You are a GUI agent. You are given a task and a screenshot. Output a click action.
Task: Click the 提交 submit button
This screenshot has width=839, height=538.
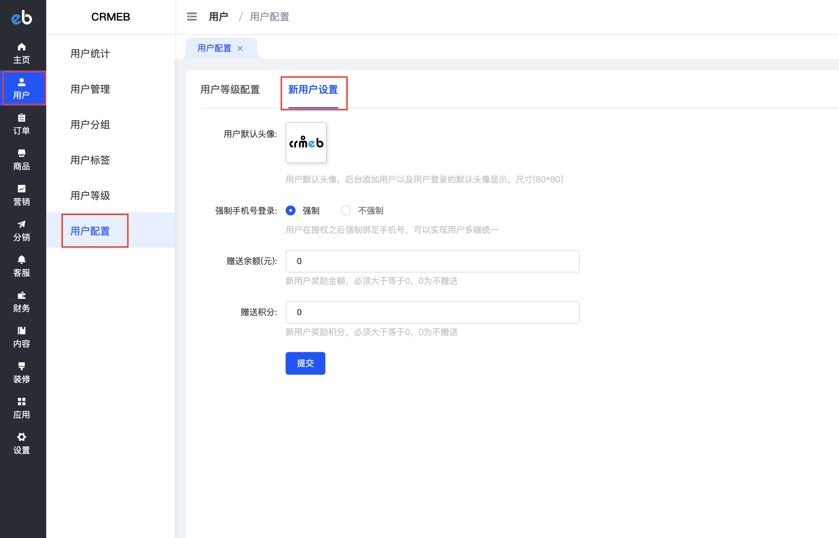(x=305, y=363)
